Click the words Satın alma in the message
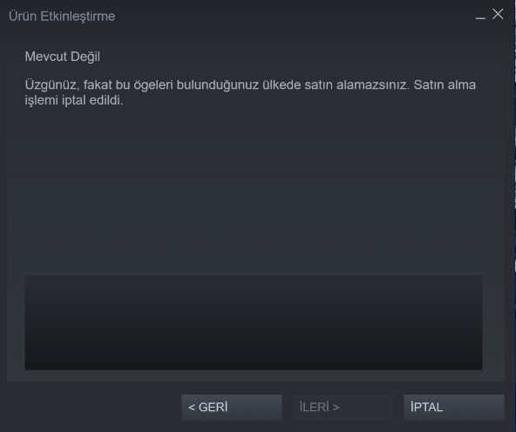 (445, 84)
